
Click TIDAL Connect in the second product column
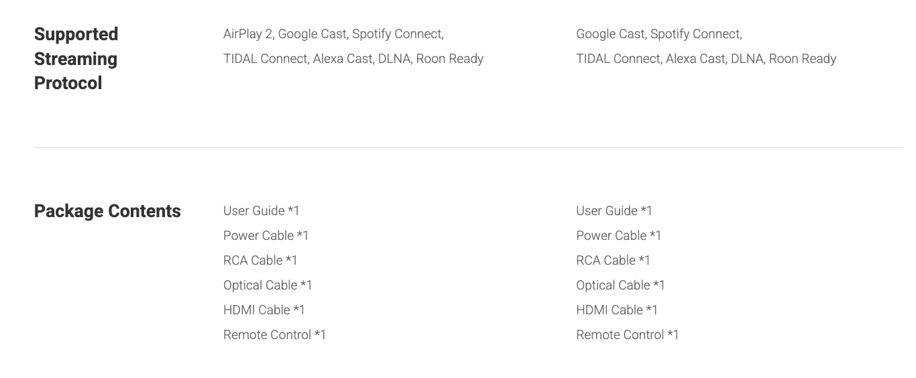click(x=618, y=59)
